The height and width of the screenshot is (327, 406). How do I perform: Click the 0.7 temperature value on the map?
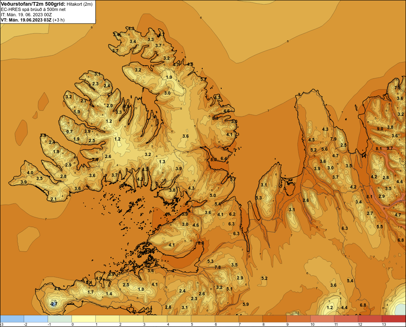point(69,132)
